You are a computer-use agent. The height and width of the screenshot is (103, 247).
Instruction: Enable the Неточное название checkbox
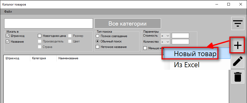98,47
